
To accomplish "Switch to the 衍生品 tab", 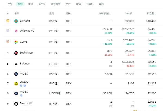I will (x=42, y=4).
